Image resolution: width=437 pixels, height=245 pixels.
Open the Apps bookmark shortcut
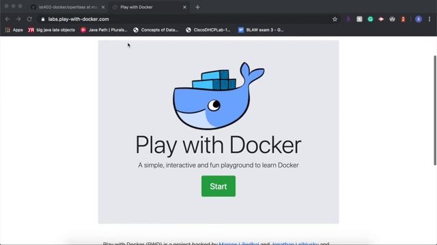(14, 30)
